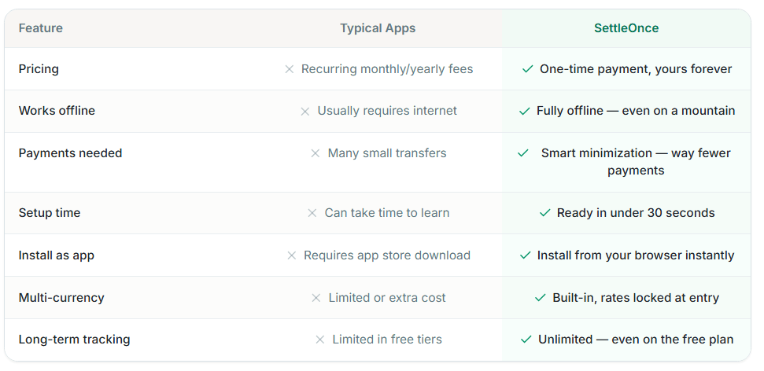Click the SettleOnce column header
764x371 pixels.
pyautogui.click(x=626, y=28)
